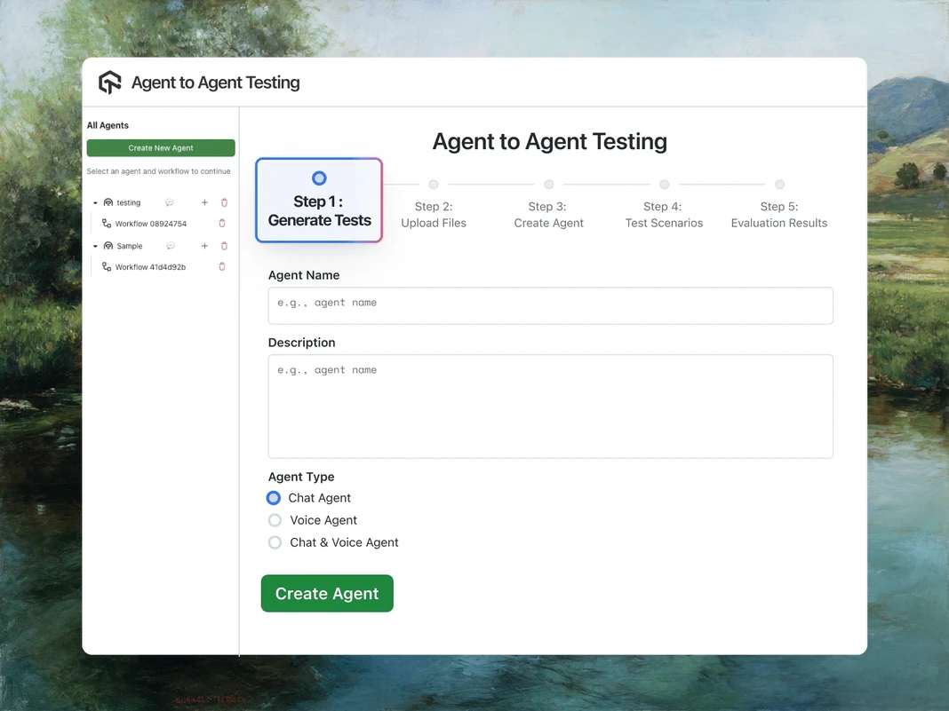Add workflow with plus icon on testing row
The width and height of the screenshot is (949, 711).
pyautogui.click(x=204, y=202)
